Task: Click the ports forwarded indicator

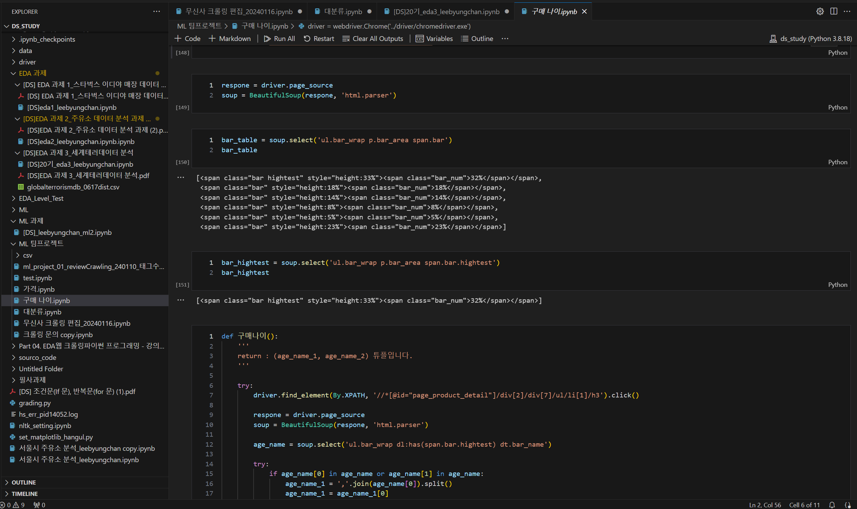Action: (39, 505)
